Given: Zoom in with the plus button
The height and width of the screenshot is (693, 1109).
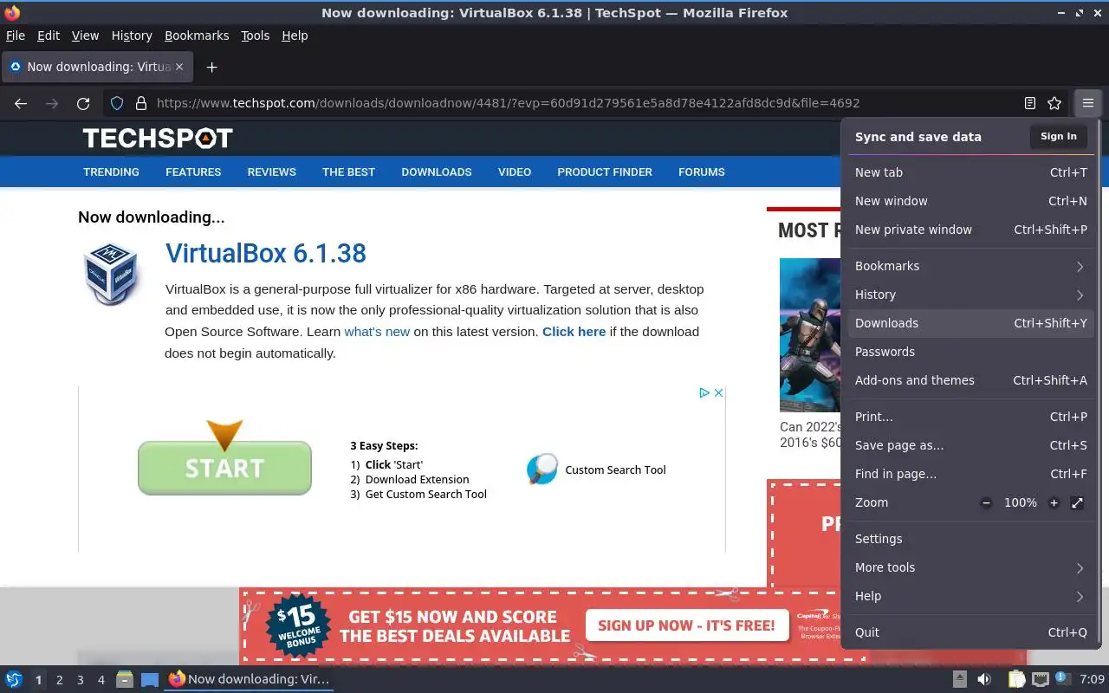Looking at the screenshot, I should point(1054,502).
